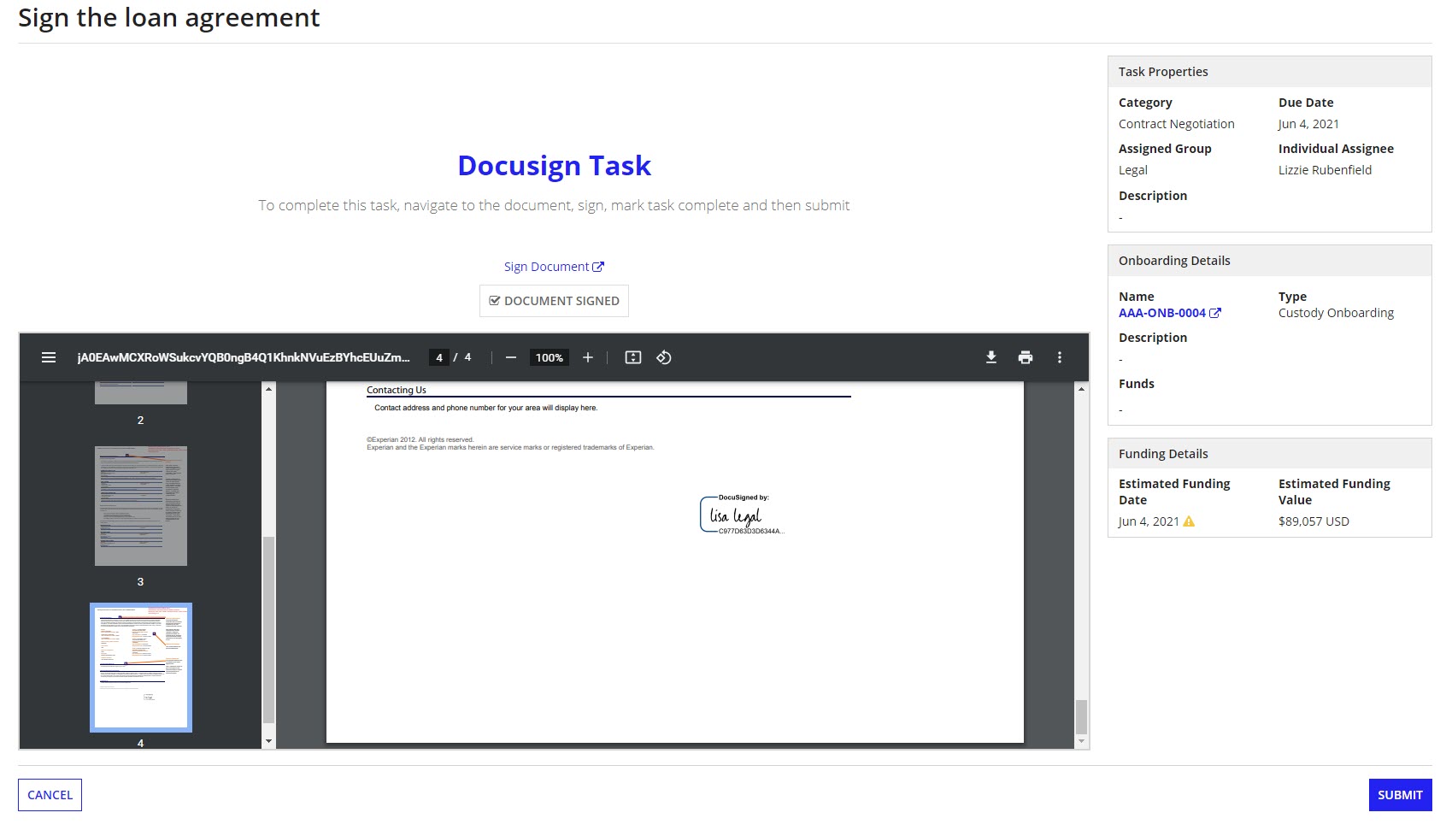This screenshot has width=1446, height=836.
Task: Open the PDF sidebar hamburger menu
Action: [x=49, y=357]
